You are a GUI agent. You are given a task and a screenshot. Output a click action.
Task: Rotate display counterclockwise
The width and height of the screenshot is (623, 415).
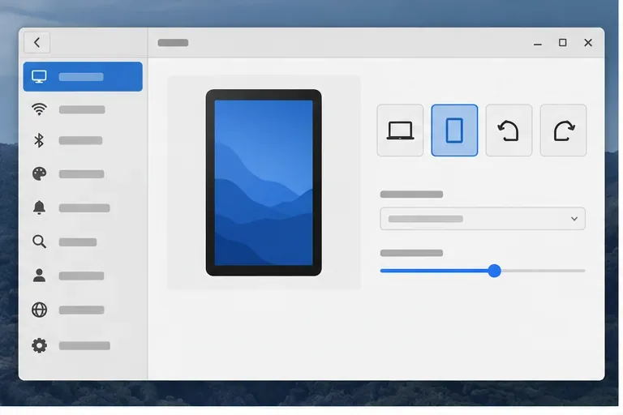509,130
